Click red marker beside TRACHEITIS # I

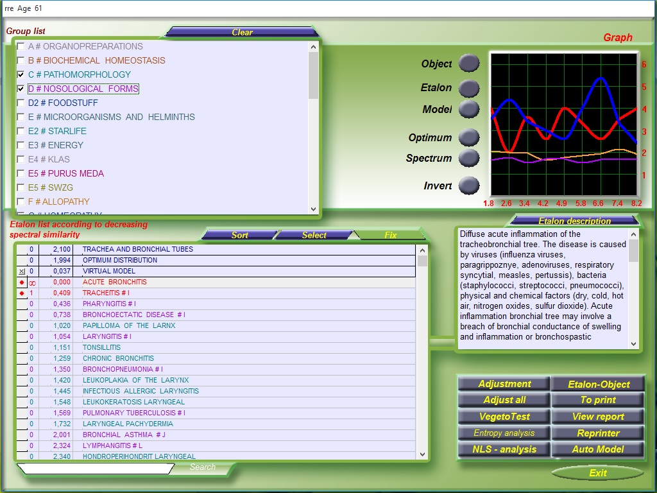[x=22, y=293]
